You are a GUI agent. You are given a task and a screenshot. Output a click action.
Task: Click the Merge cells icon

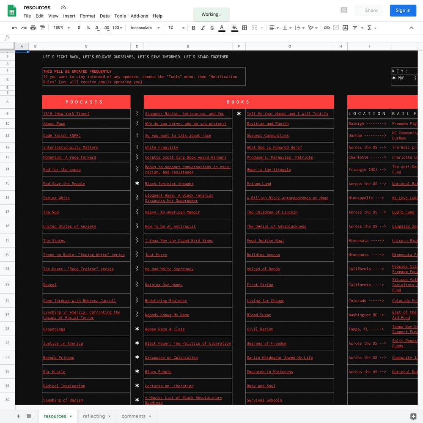coord(254,28)
